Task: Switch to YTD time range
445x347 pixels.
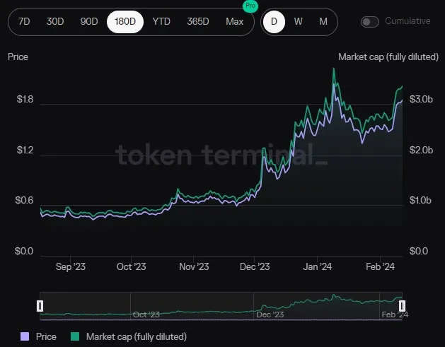Action: tap(161, 21)
